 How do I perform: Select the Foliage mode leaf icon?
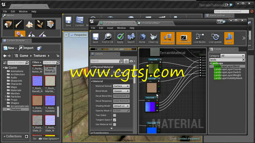(40, 24)
